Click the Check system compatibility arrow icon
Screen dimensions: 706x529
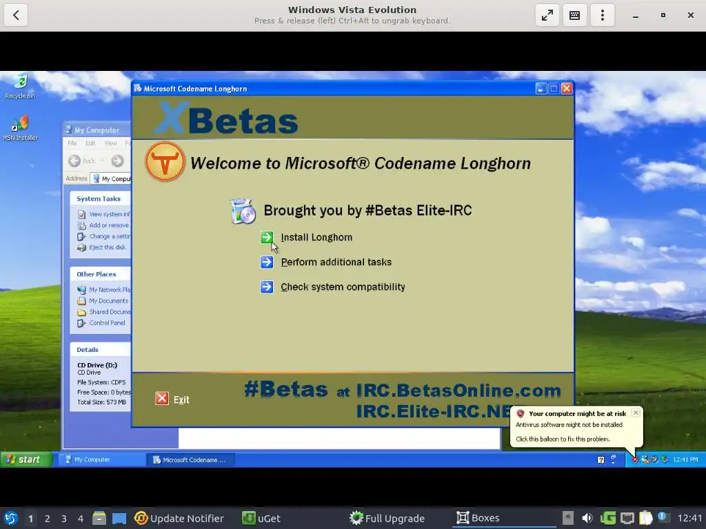[267, 287]
